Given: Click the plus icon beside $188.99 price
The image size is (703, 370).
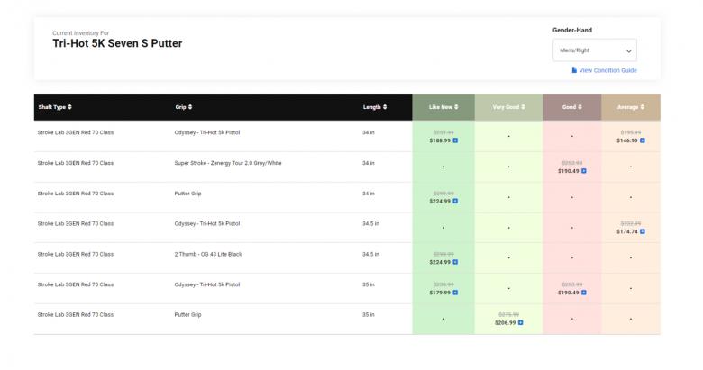Looking at the screenshot, I should point(456,140).
